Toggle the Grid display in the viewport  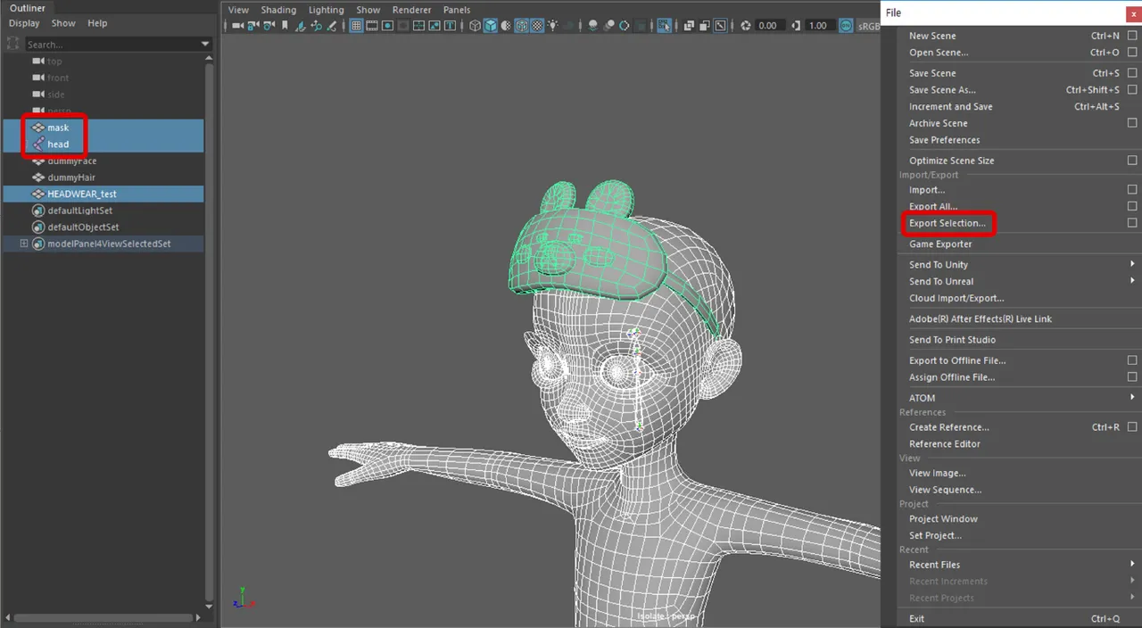pyautogui.click(x=357, y=25)
